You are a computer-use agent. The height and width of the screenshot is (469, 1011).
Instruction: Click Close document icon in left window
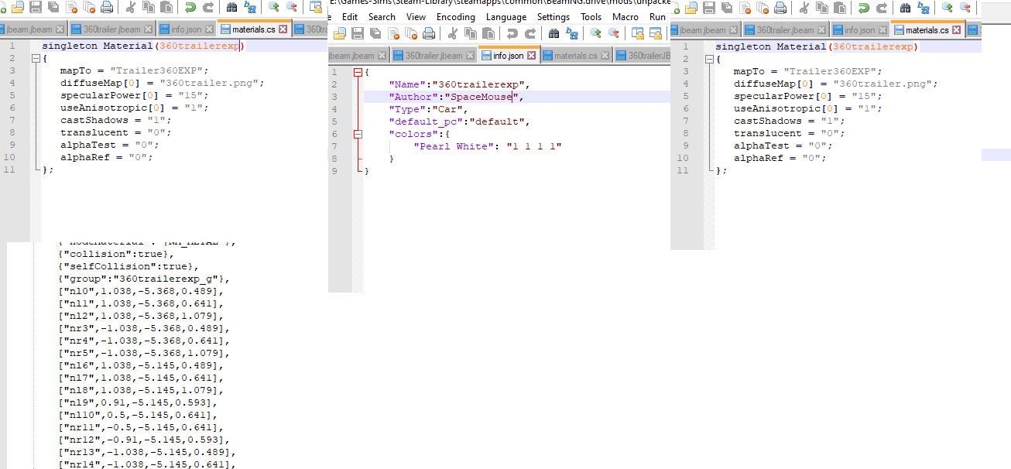(72, 7)
